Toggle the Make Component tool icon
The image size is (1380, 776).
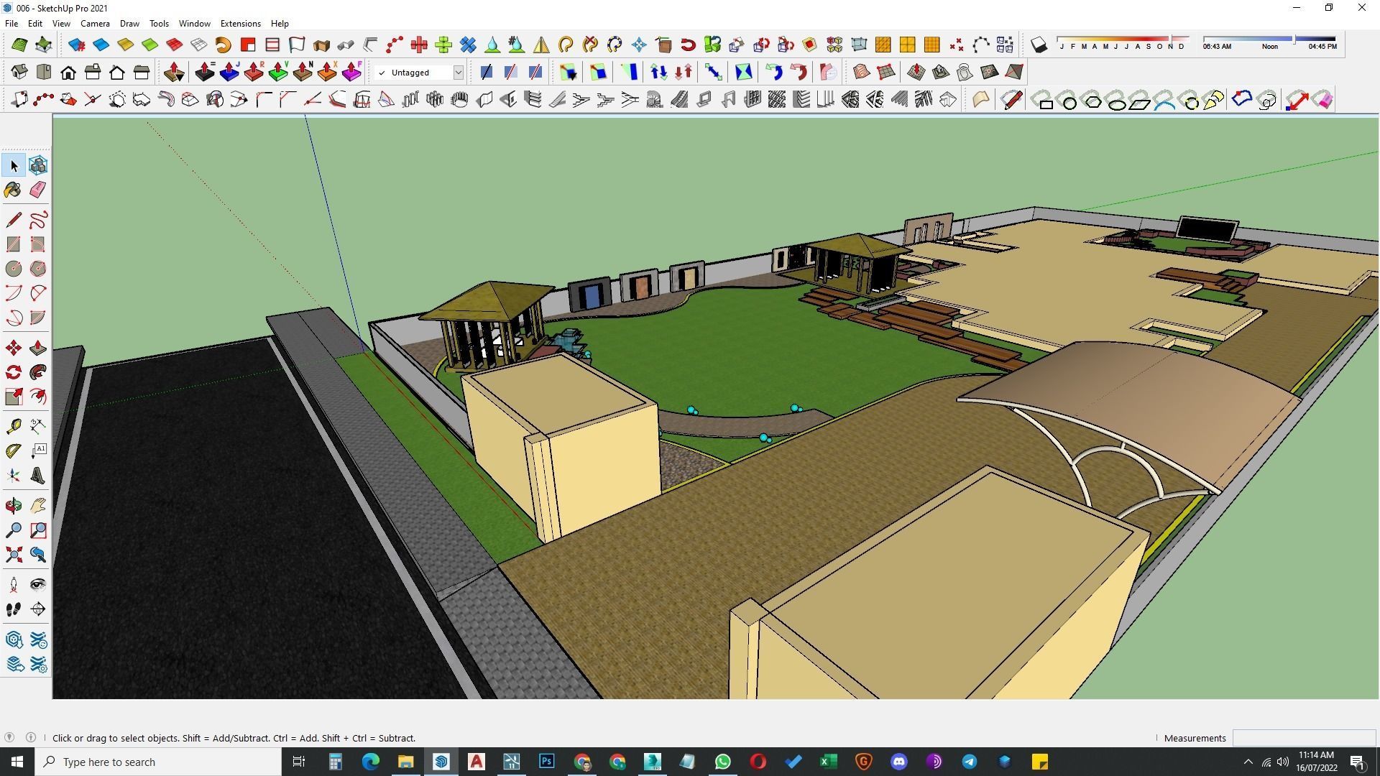[38, 165]
